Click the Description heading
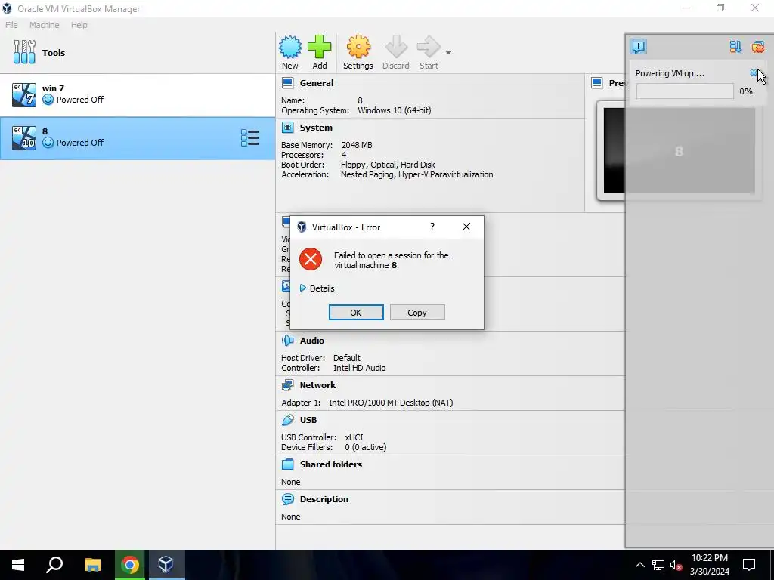The image size is (774, 580). pyautogui.click(x=324, y=499)
